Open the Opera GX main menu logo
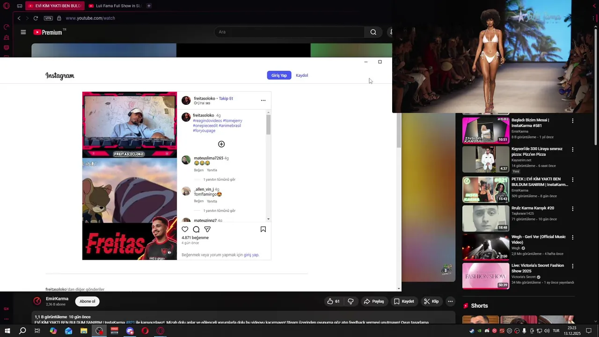The image size is (599, 337). pos(6,6)
